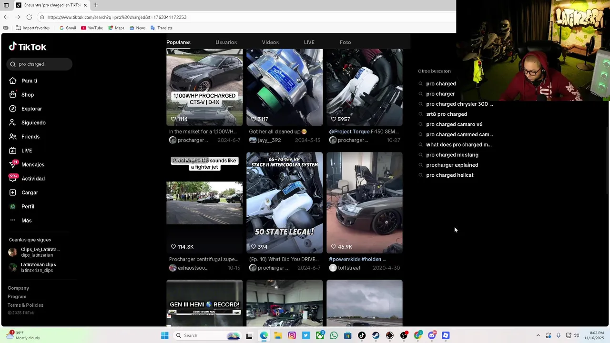
Task: Open the Gmail bookmark
Action: pos(67,28)
